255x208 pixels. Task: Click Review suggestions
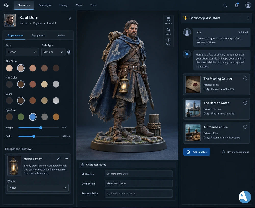tap(235, 152)
